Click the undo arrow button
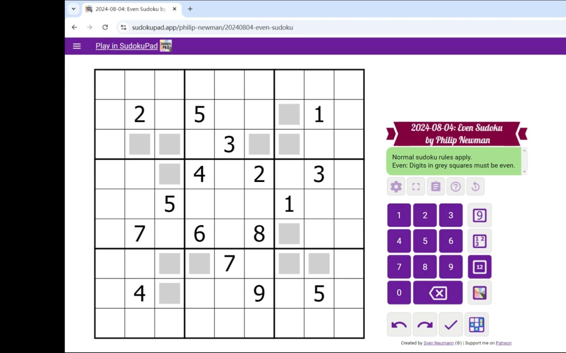566x353 pixels. [x=399, y=325]
